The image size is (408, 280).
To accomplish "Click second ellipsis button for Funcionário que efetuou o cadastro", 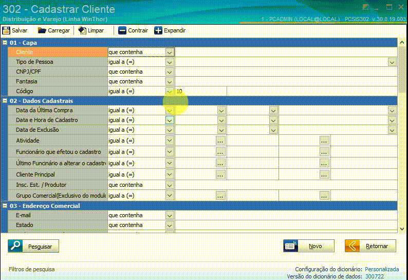I will point(324,152).
